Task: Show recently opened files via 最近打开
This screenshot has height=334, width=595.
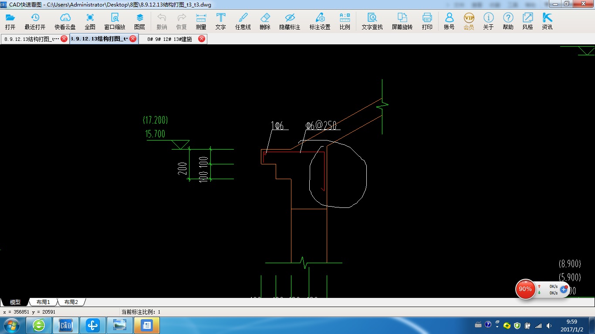Action: click(35, 21)
